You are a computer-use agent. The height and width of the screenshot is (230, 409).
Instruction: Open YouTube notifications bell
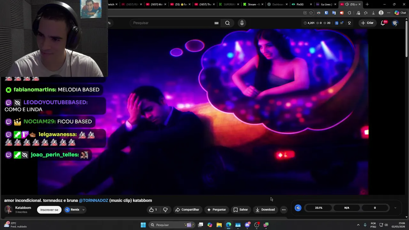point(383,23)
